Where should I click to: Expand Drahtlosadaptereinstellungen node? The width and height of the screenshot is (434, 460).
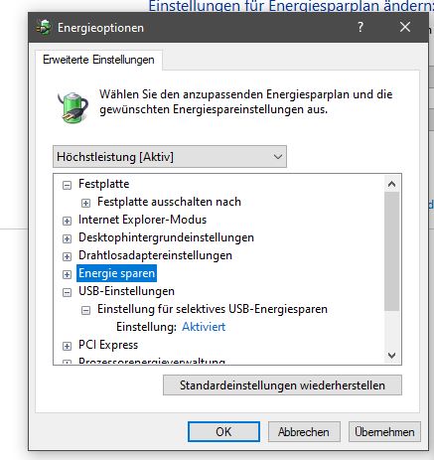(67, 256)
